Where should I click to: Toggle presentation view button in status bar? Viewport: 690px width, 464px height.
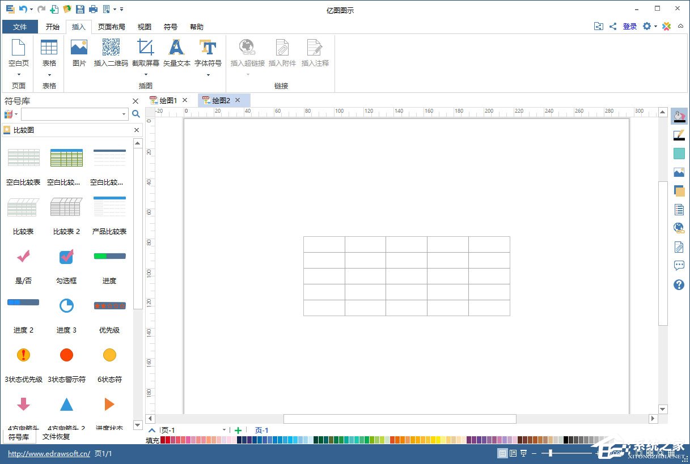click(x=524, y=453)
